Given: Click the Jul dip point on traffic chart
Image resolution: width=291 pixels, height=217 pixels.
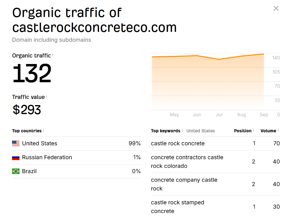Looking at the screenshot, I should [x=219, y=59].
